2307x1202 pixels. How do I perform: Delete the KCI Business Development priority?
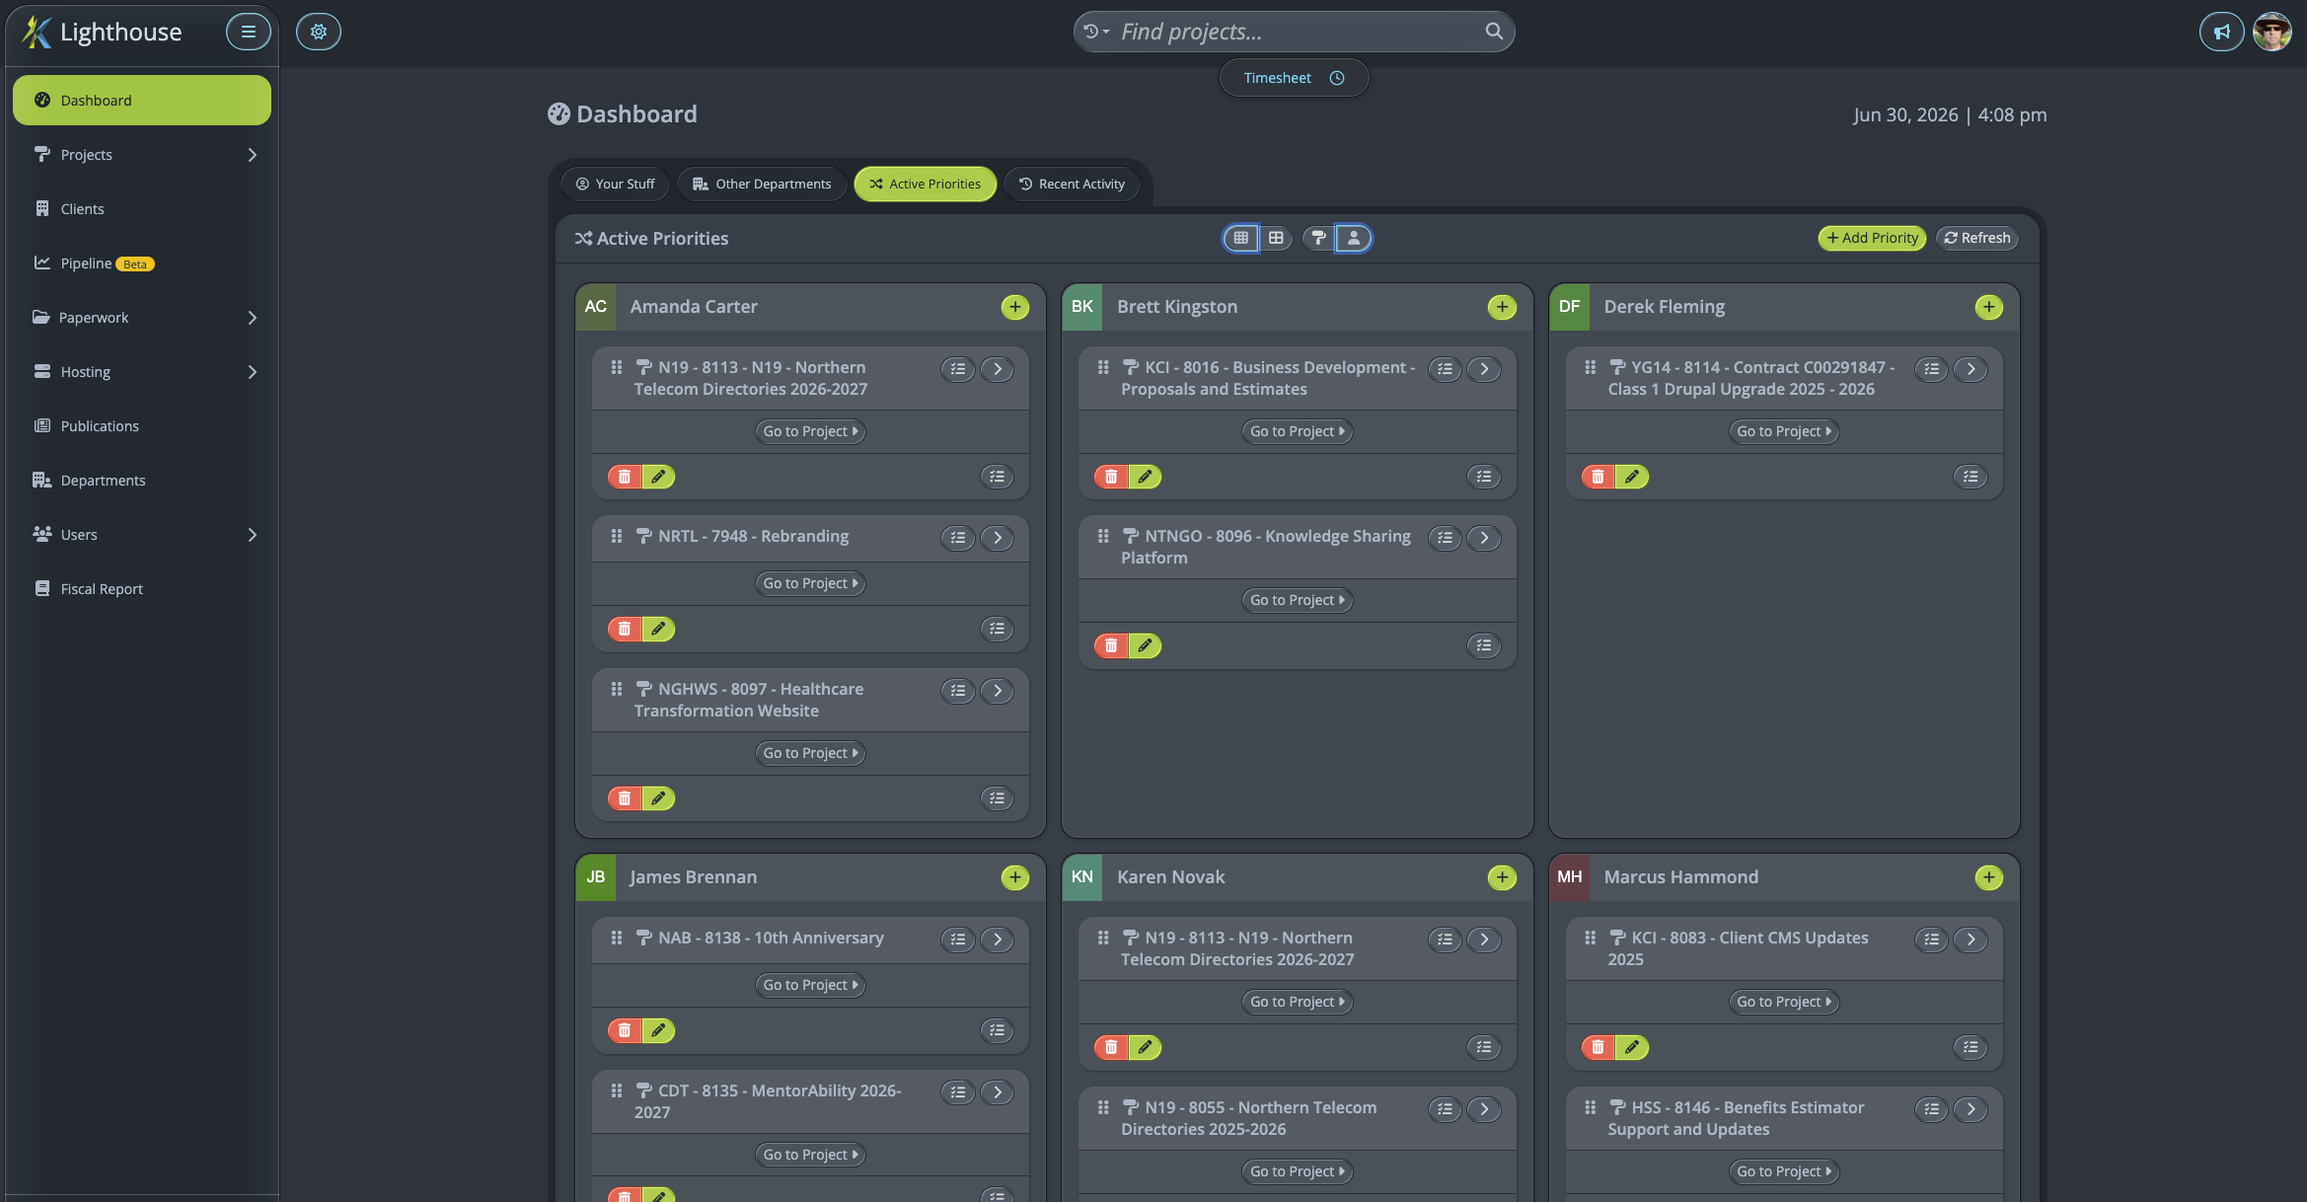[1111, 477]
